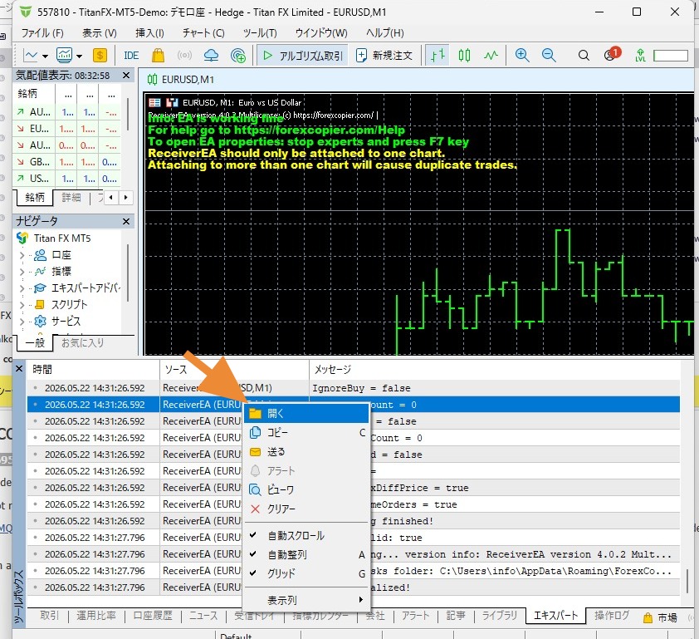Open the View (表示) menu
699x639 pixels.
point(100,33)
